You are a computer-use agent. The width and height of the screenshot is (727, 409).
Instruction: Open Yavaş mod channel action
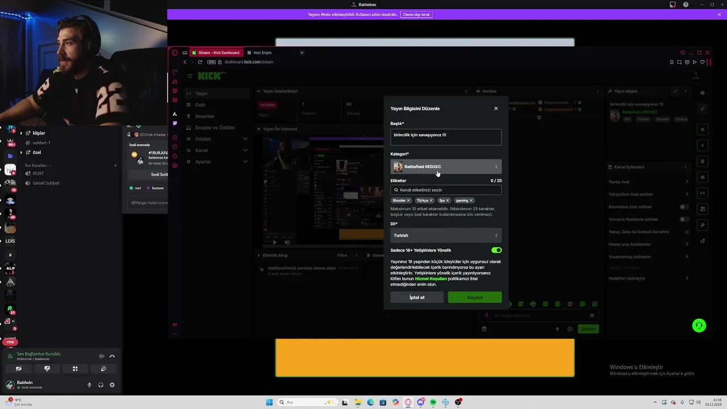pyautogui.click(x=647, y=182)
